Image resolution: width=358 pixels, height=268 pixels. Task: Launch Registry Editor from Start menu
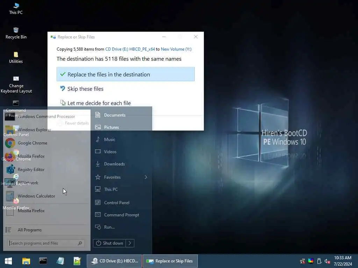coord(46,170)
